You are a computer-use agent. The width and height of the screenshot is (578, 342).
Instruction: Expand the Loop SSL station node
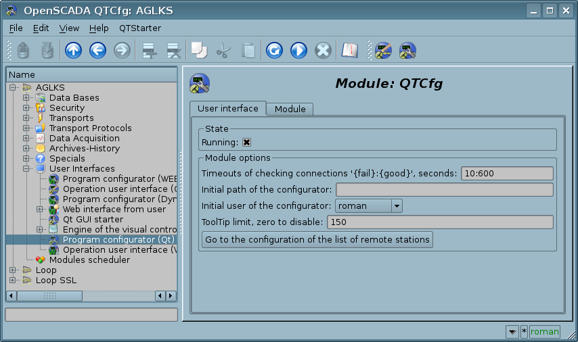coord(13,280)
